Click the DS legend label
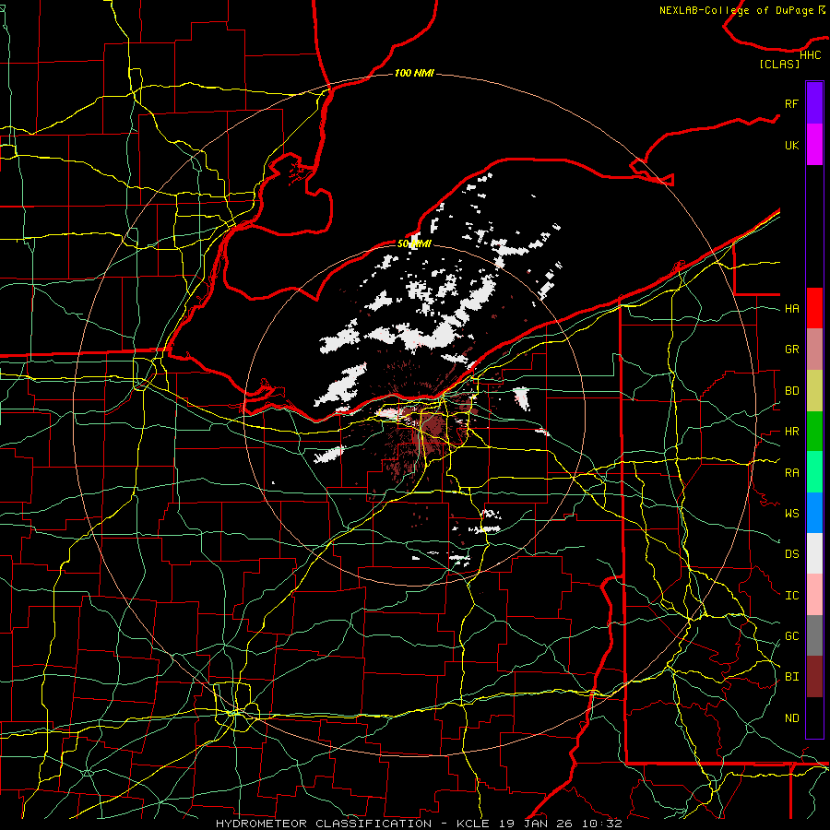830x830 pixels. pyautogui.click(x=791, y=554)
